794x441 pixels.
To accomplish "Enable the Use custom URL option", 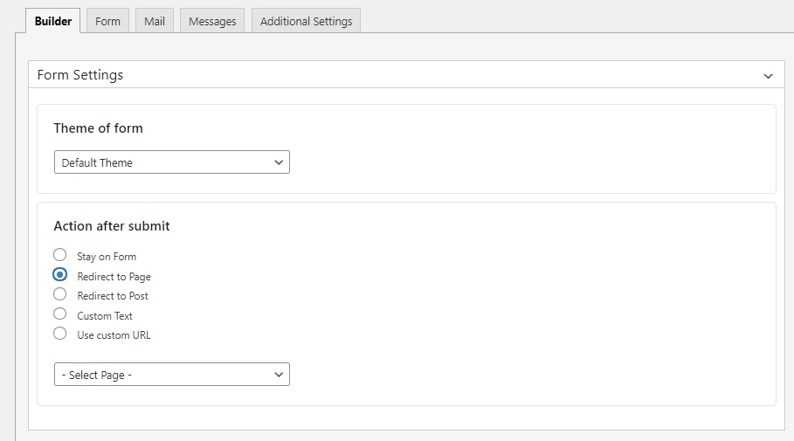I will coord(59,334).
